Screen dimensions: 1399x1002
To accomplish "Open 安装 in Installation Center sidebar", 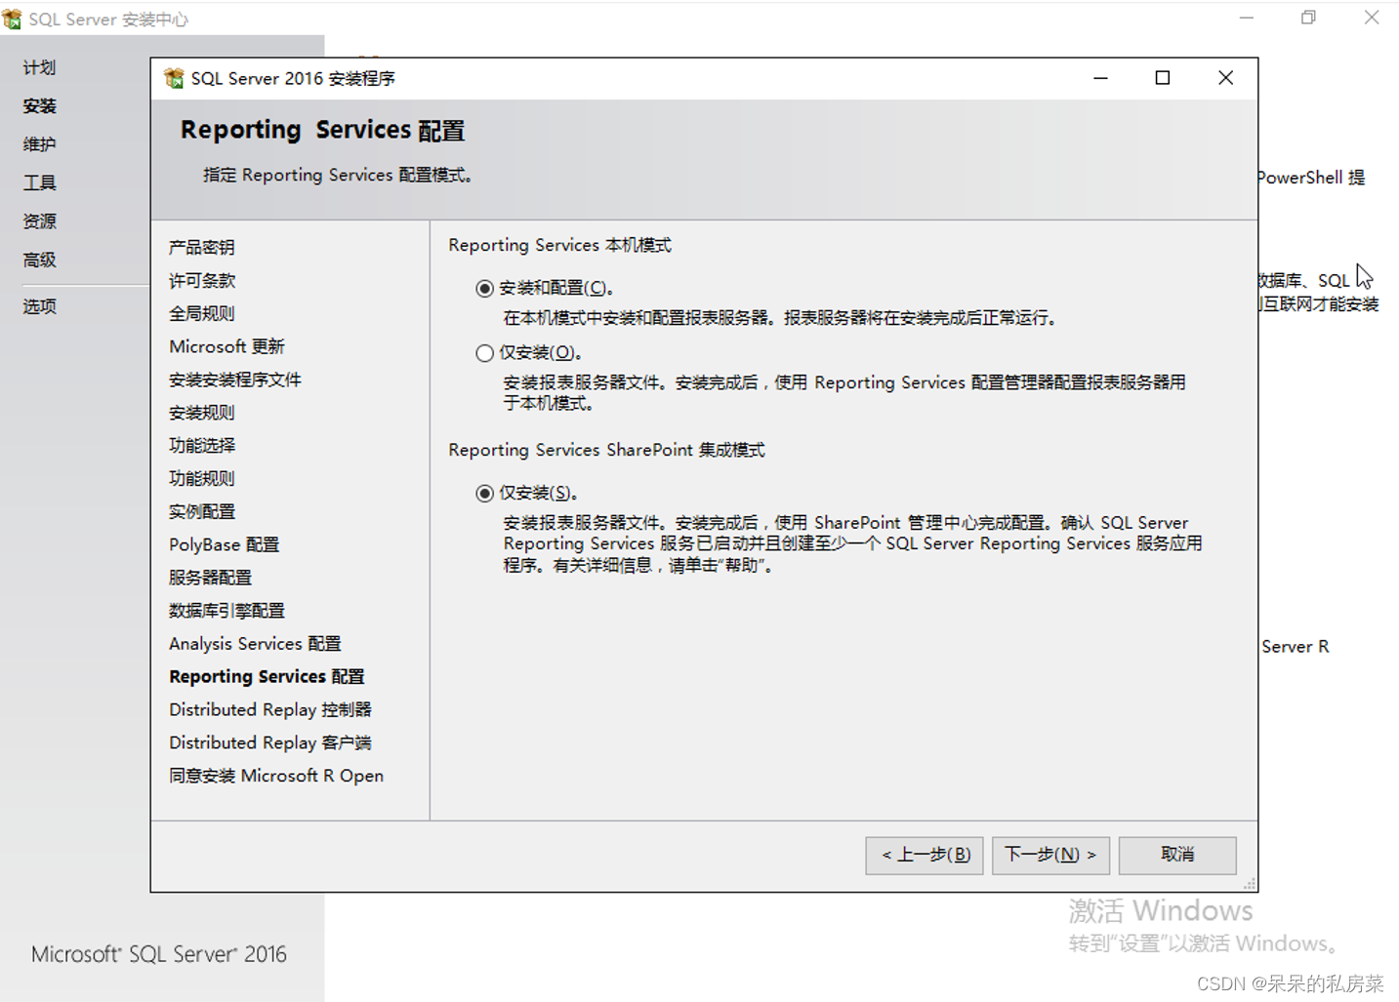I will pos(40,105).
